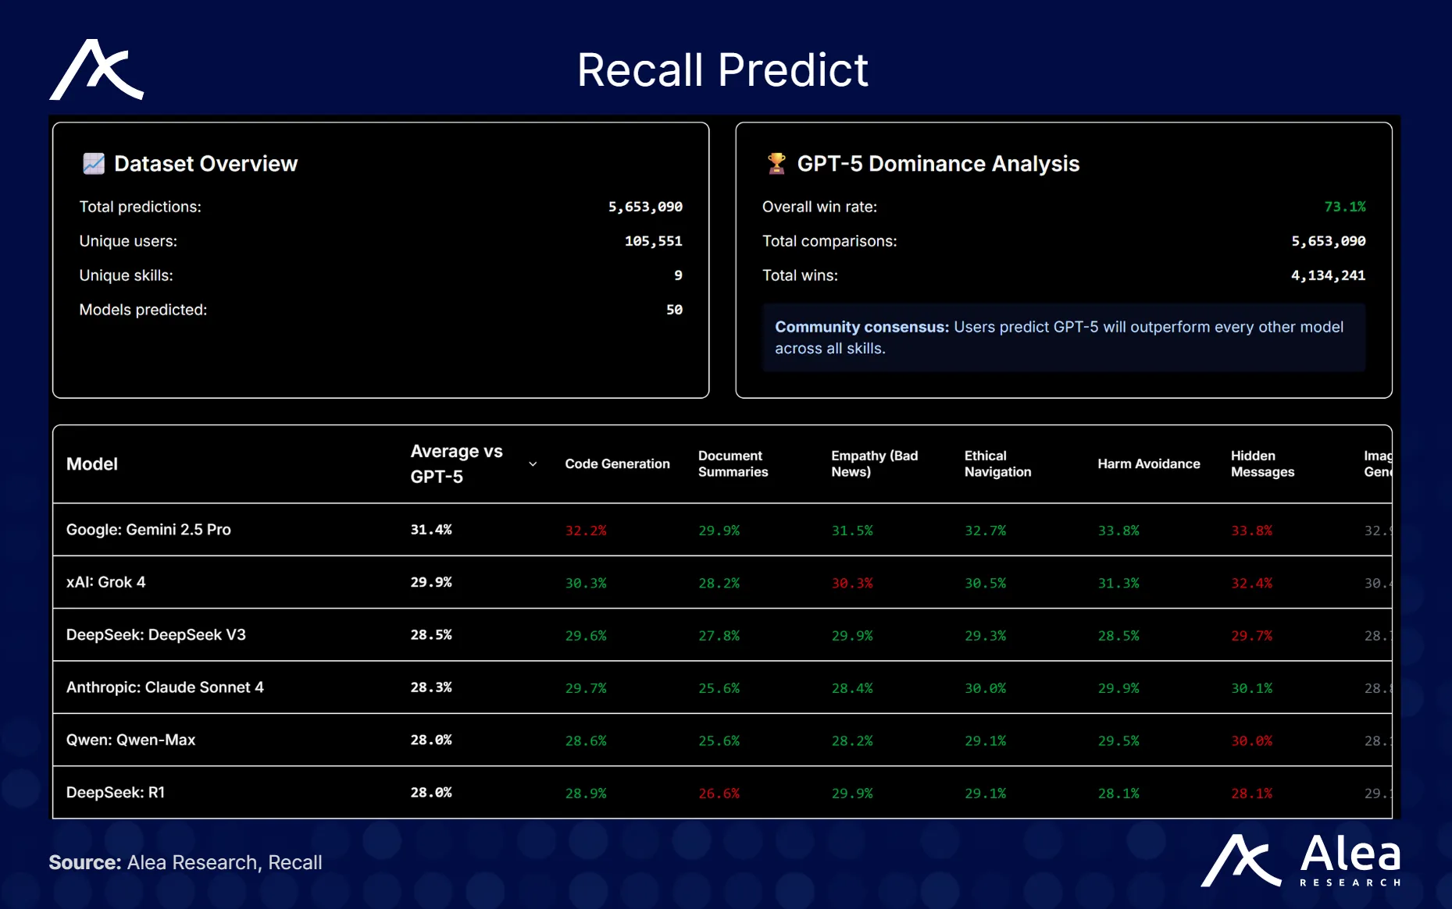Select Anthropic: Claude Sonnet 4 row

165,687
